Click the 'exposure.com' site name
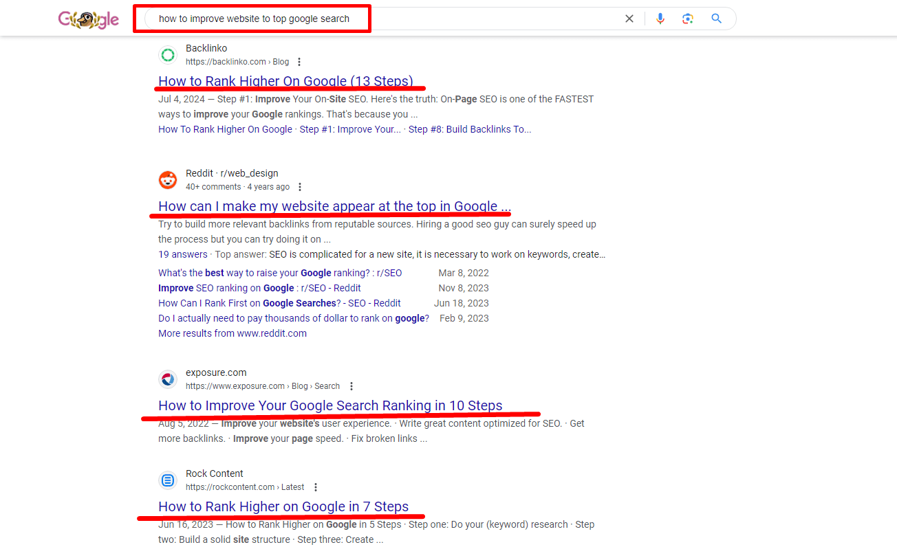This screenshot has width=897, height=547. tap(216, 372)
